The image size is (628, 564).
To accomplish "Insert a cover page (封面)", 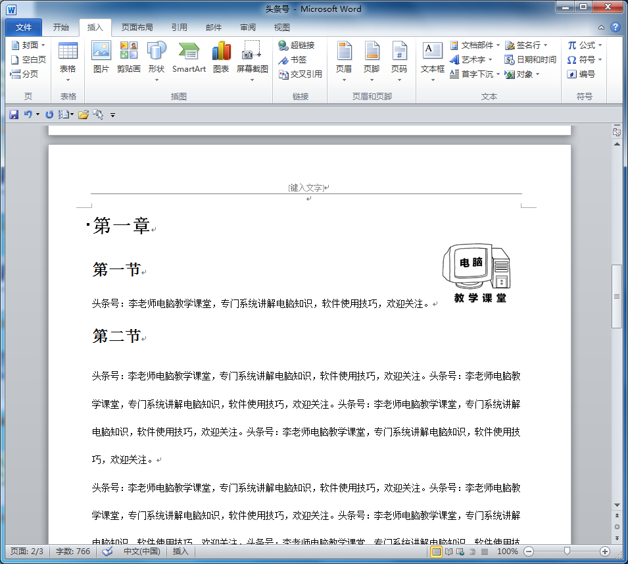I will tap(25, 45).
